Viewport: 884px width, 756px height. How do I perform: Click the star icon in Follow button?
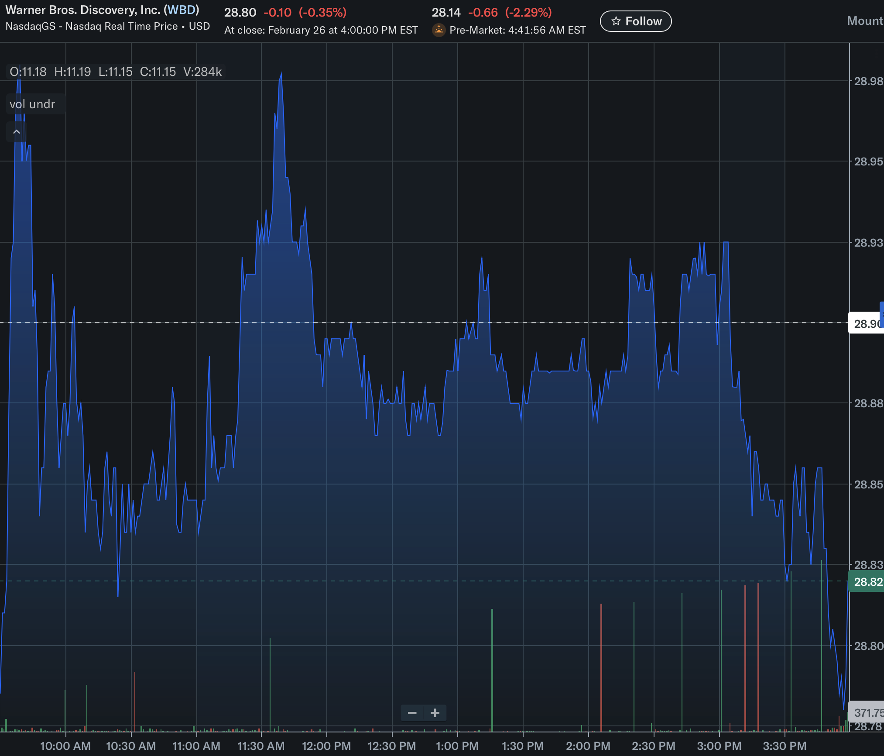click(x=616, y=21)
